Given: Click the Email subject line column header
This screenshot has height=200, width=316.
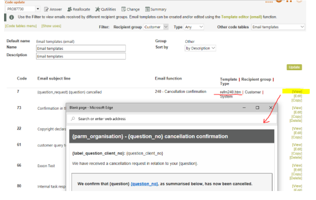Looking at the screenshot, I should tap(54, 79).
